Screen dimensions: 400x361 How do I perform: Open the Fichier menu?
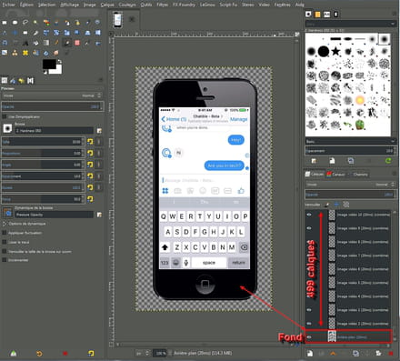pyautogui.click(x=8, y=5)
